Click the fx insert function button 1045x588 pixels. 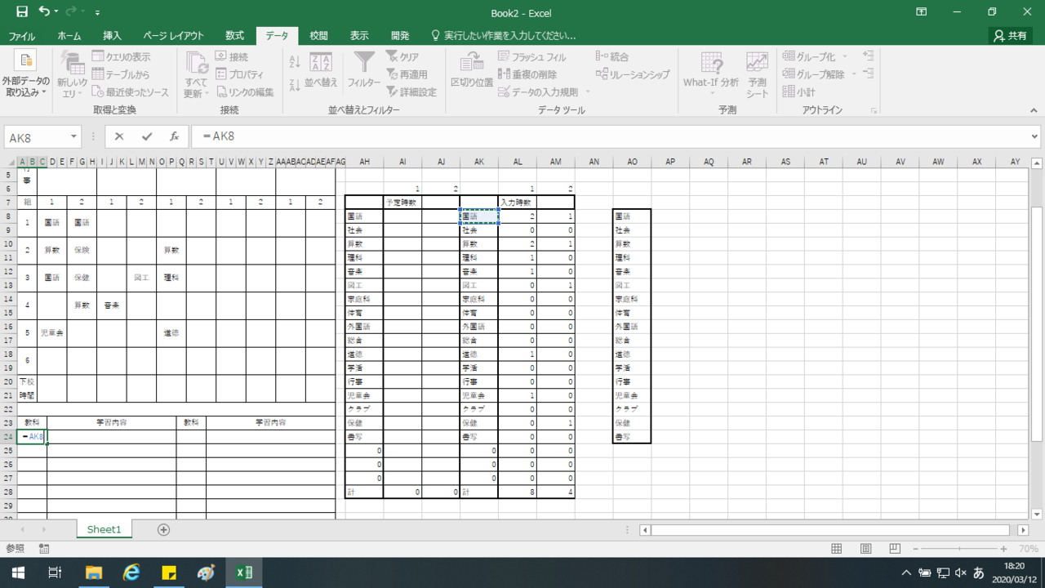click(x=174, y=137)
